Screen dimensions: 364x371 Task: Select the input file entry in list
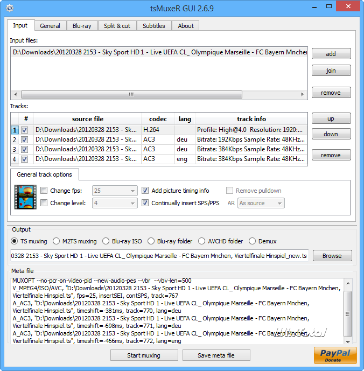click(159, 52)
